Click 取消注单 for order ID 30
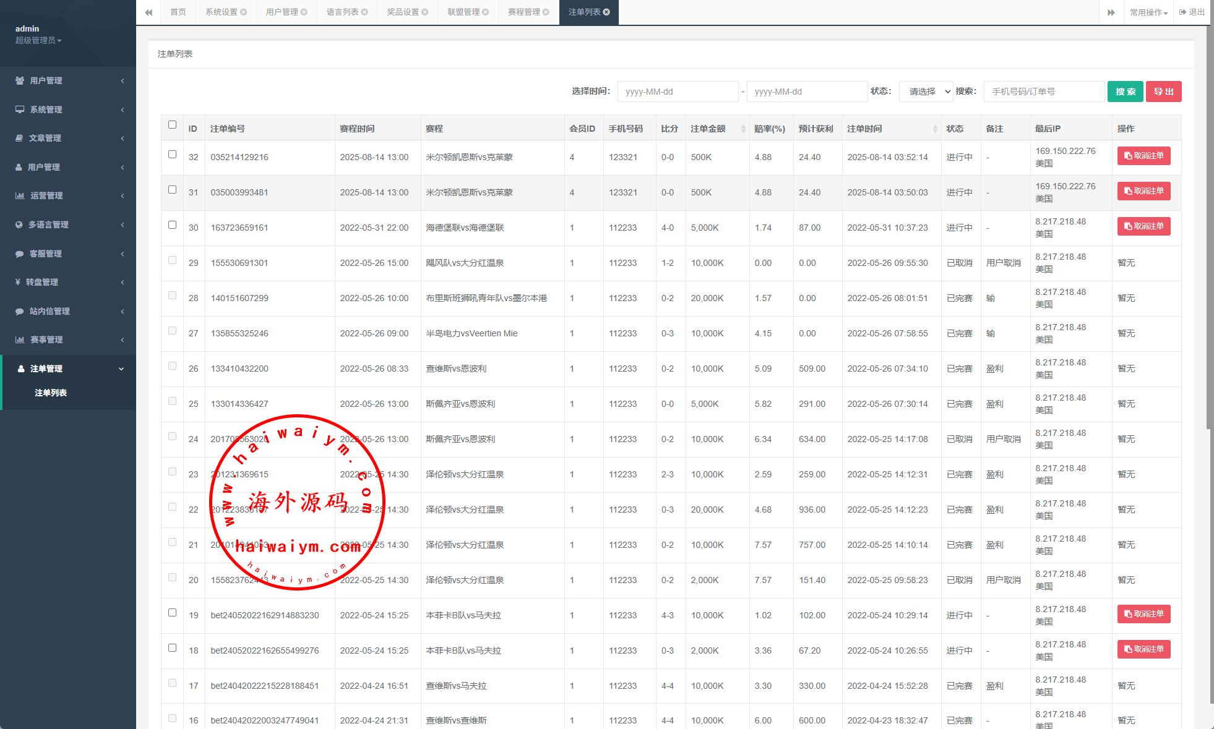Viewport: 1214px width, 729px height. coord(1143,226)
